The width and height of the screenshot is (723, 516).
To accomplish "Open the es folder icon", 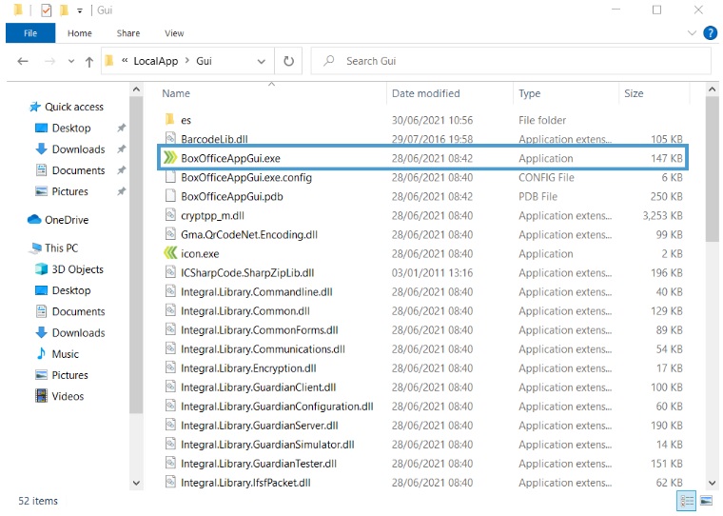I will click(x=169, y=120).
